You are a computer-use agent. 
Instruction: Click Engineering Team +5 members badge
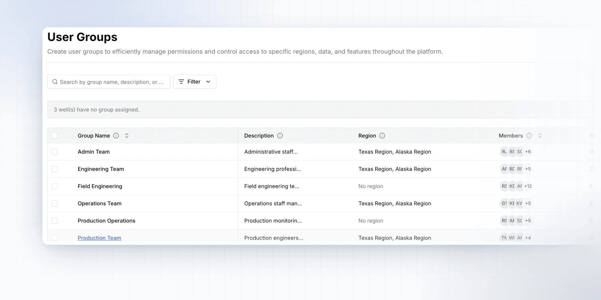pyautogui.click(x=528, y=169)
